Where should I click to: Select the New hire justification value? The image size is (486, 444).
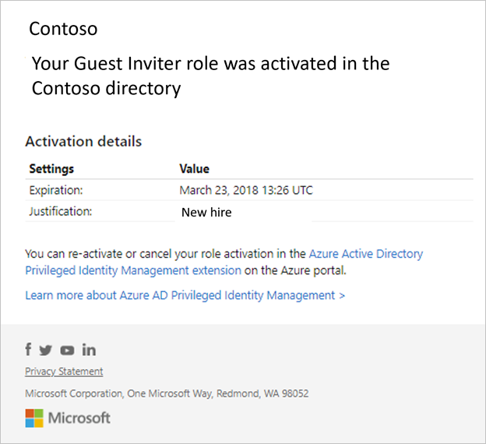[x=206, y=213]
